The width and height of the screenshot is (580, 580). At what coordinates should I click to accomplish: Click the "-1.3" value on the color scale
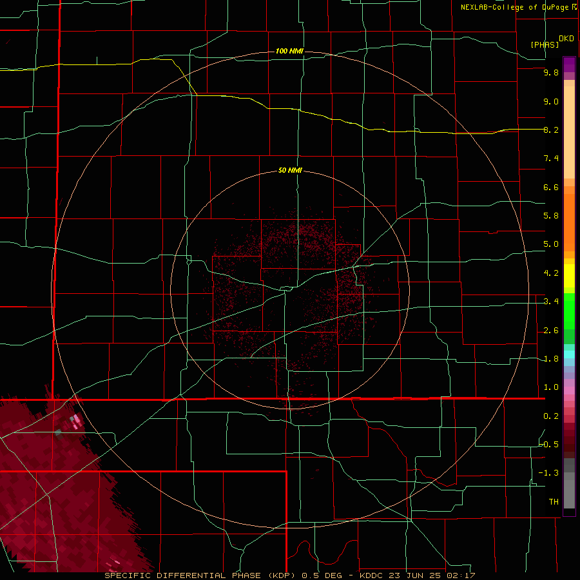[x=548, y=473]
